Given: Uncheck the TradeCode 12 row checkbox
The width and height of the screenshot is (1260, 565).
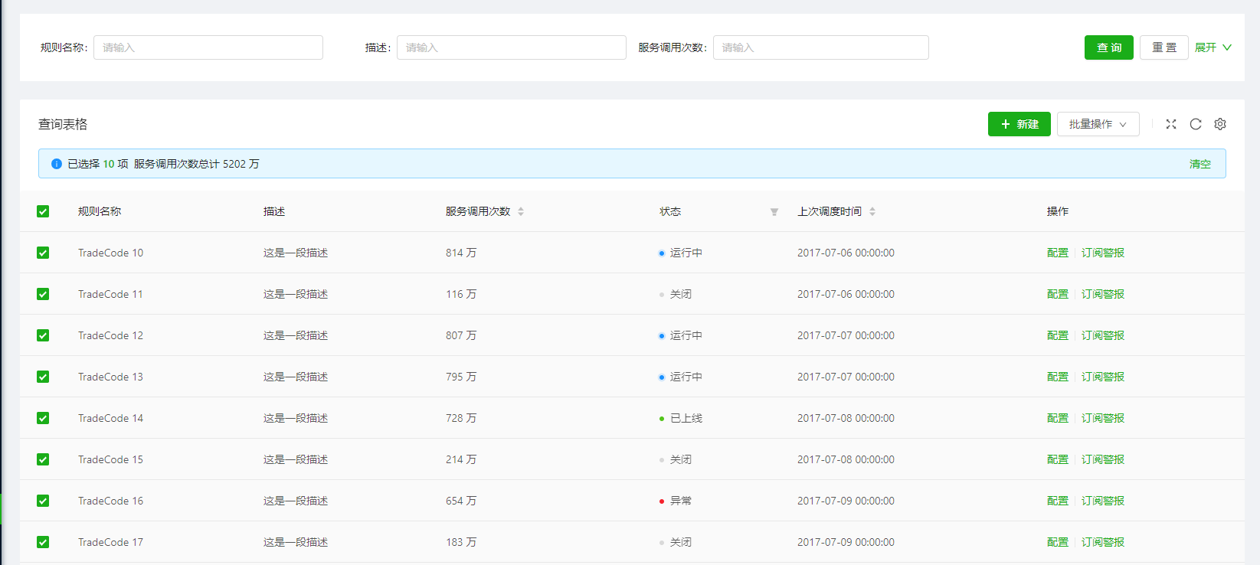Looking at the screenshot, I should [x=43, y=335].
